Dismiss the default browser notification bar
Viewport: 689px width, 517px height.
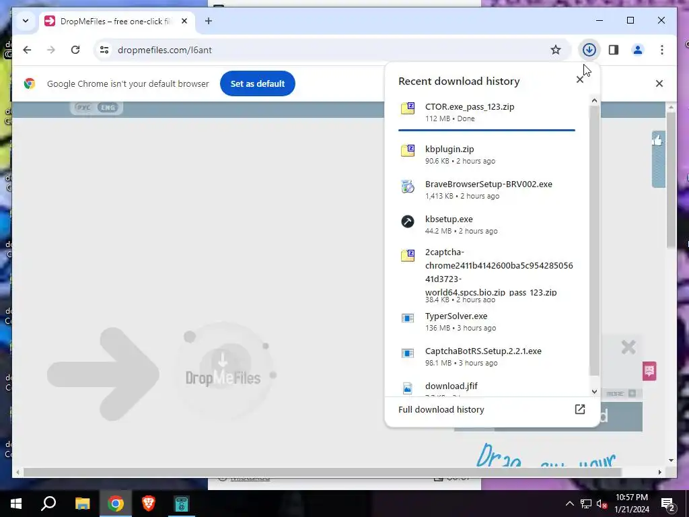point(659,83)
